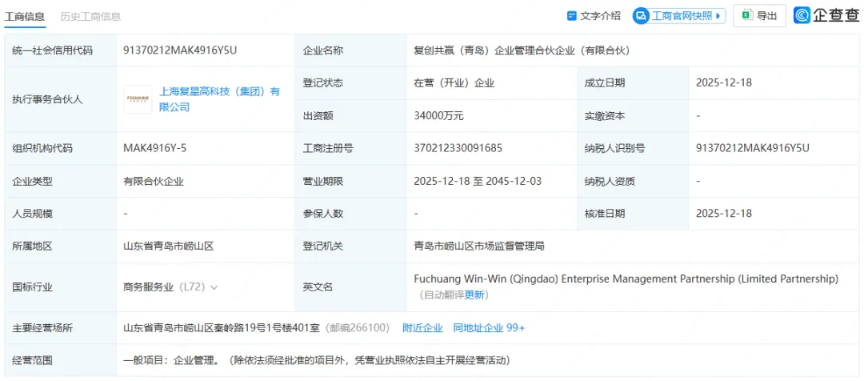
Task: Click the 文字介绍 document icon
Action: click(x=572, y=16)
